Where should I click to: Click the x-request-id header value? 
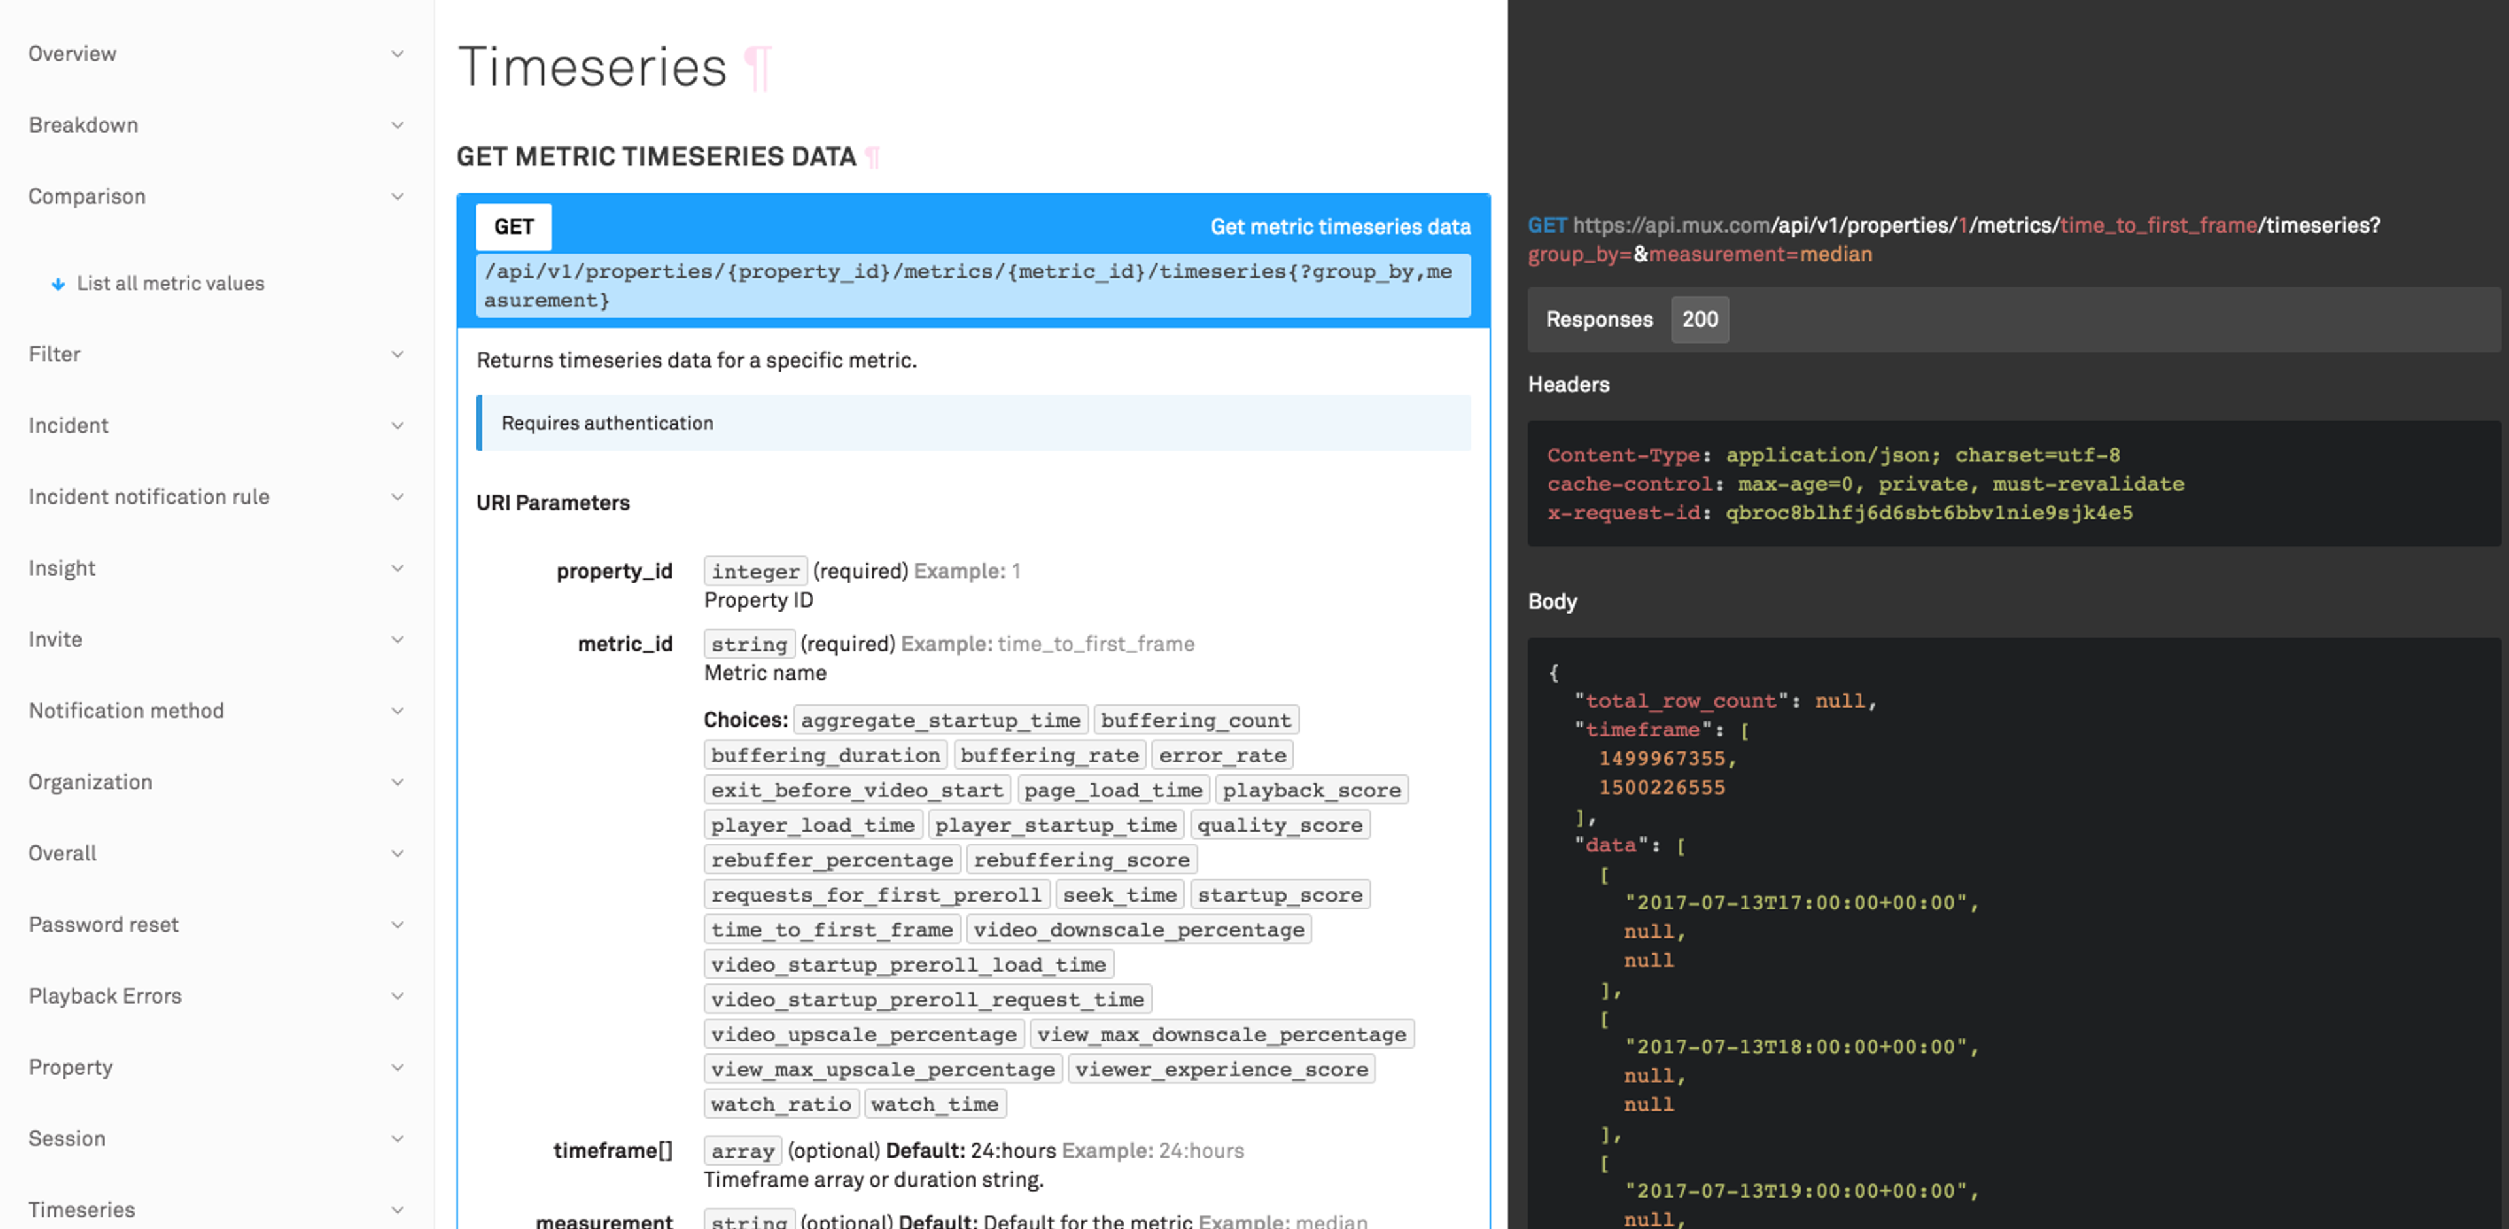[x=1929, y=512]
